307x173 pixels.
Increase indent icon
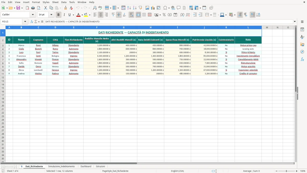pos(195,15)
